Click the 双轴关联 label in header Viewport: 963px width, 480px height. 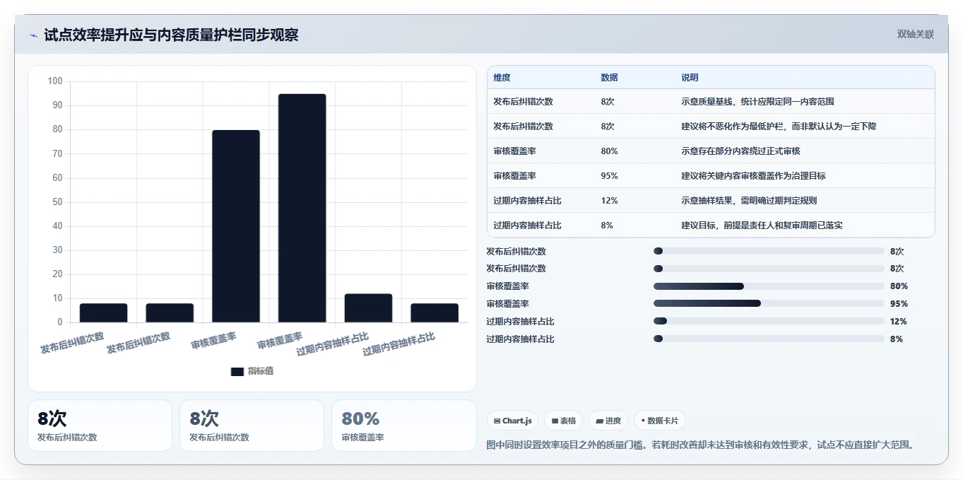[x=916, y=35]
